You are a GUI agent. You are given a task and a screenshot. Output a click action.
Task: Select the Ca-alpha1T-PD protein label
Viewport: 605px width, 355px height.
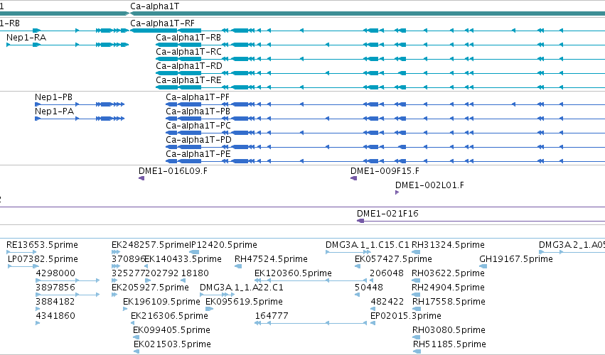(x=199, y=140)
